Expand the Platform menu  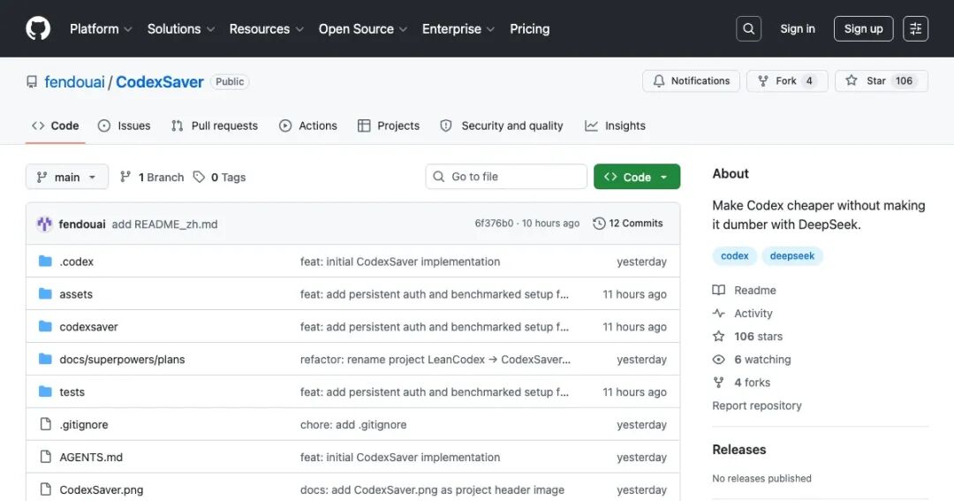(101, 28)
